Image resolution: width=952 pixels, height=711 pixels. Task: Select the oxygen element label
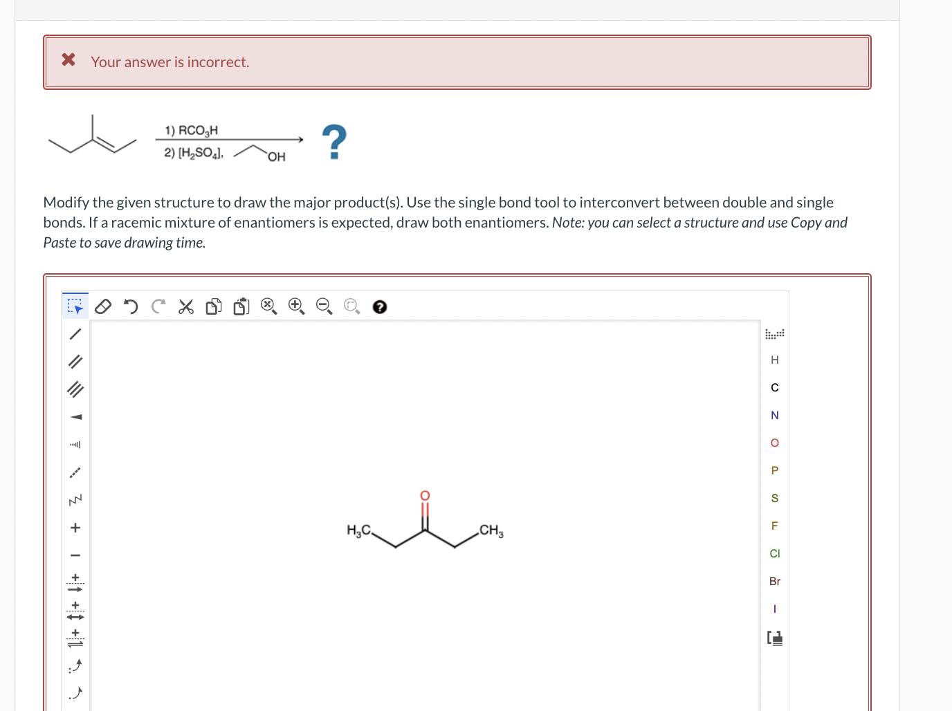tap(774, 443)
